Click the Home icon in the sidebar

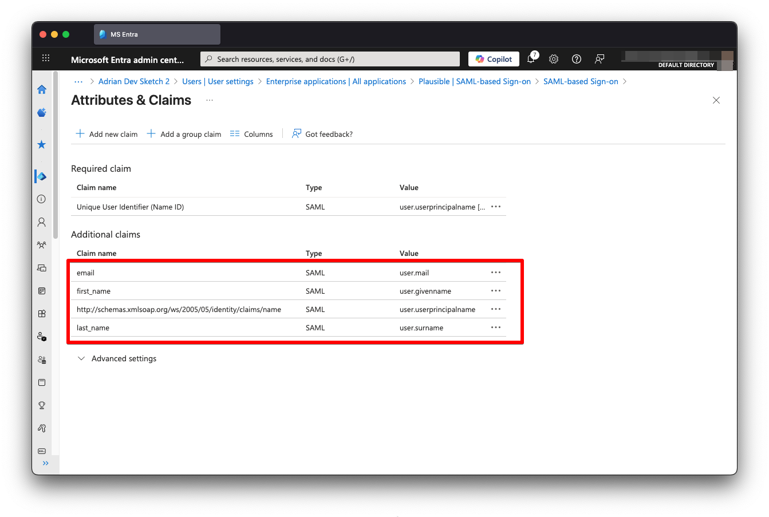42,89
